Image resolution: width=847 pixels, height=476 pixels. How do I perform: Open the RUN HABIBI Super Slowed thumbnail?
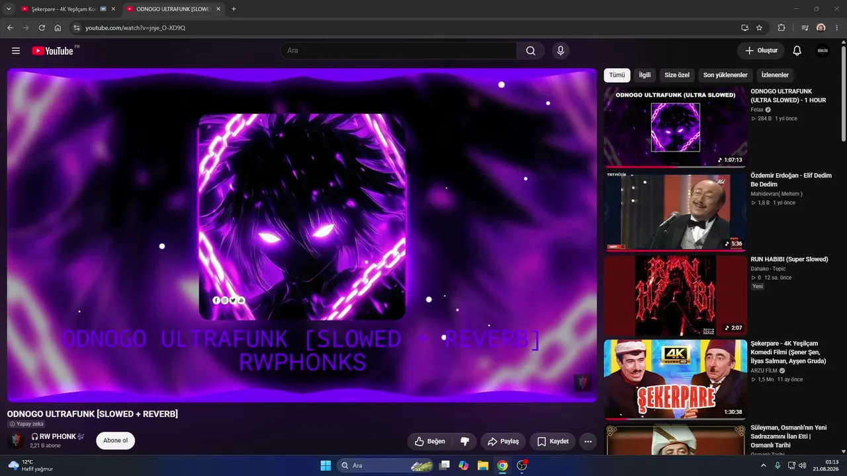click(x=676, y=296)
